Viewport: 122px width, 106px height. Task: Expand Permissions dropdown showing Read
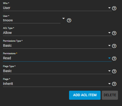[109, 58]
